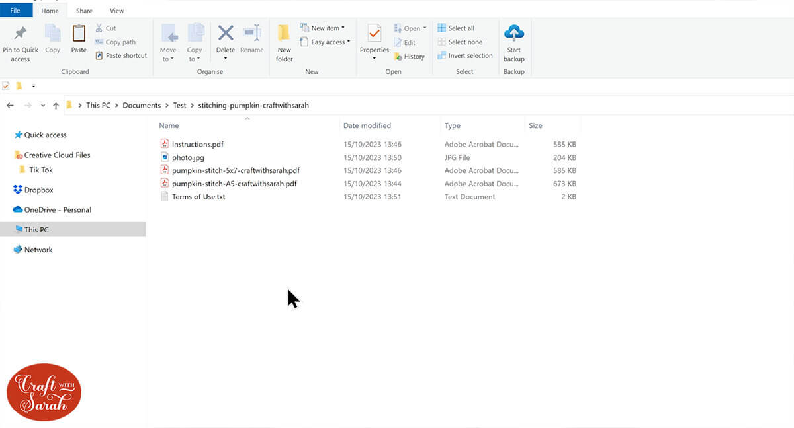Switch to the Share ribbon tab

(x=84, y=11)
